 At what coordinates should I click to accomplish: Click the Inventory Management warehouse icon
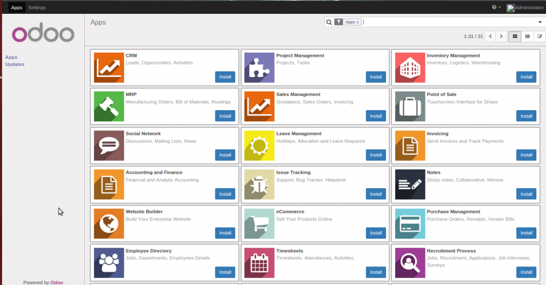[x=410, y=68]
